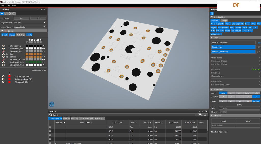Click the 3D orientation cube in canvas
The width and height of the screenshot is (261, 144).
(52, 104)
